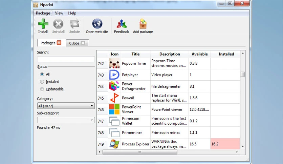
Task: Select row number 742
Action: coord(102,63)
